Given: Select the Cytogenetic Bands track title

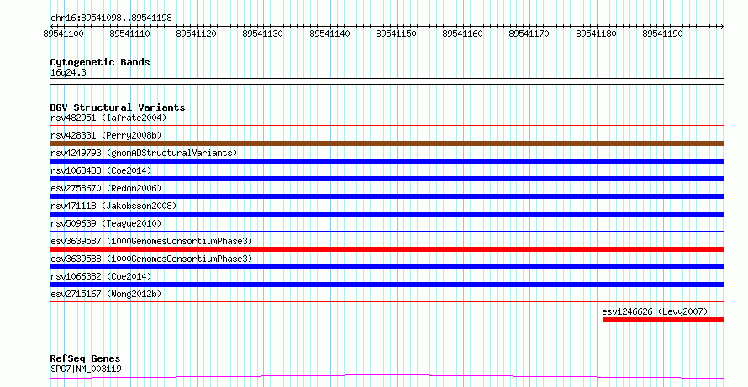Looking at the screenshot, I should click(100, 62).
